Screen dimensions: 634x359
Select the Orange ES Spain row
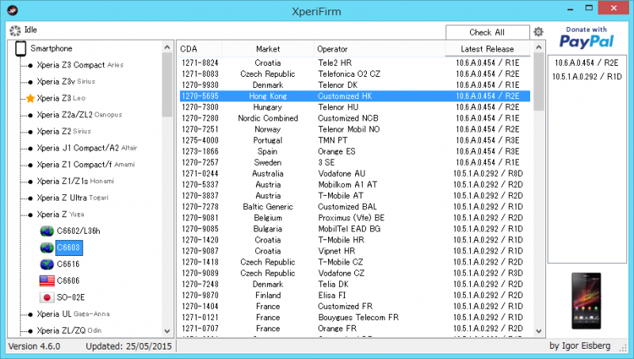[x=354, y=151]
